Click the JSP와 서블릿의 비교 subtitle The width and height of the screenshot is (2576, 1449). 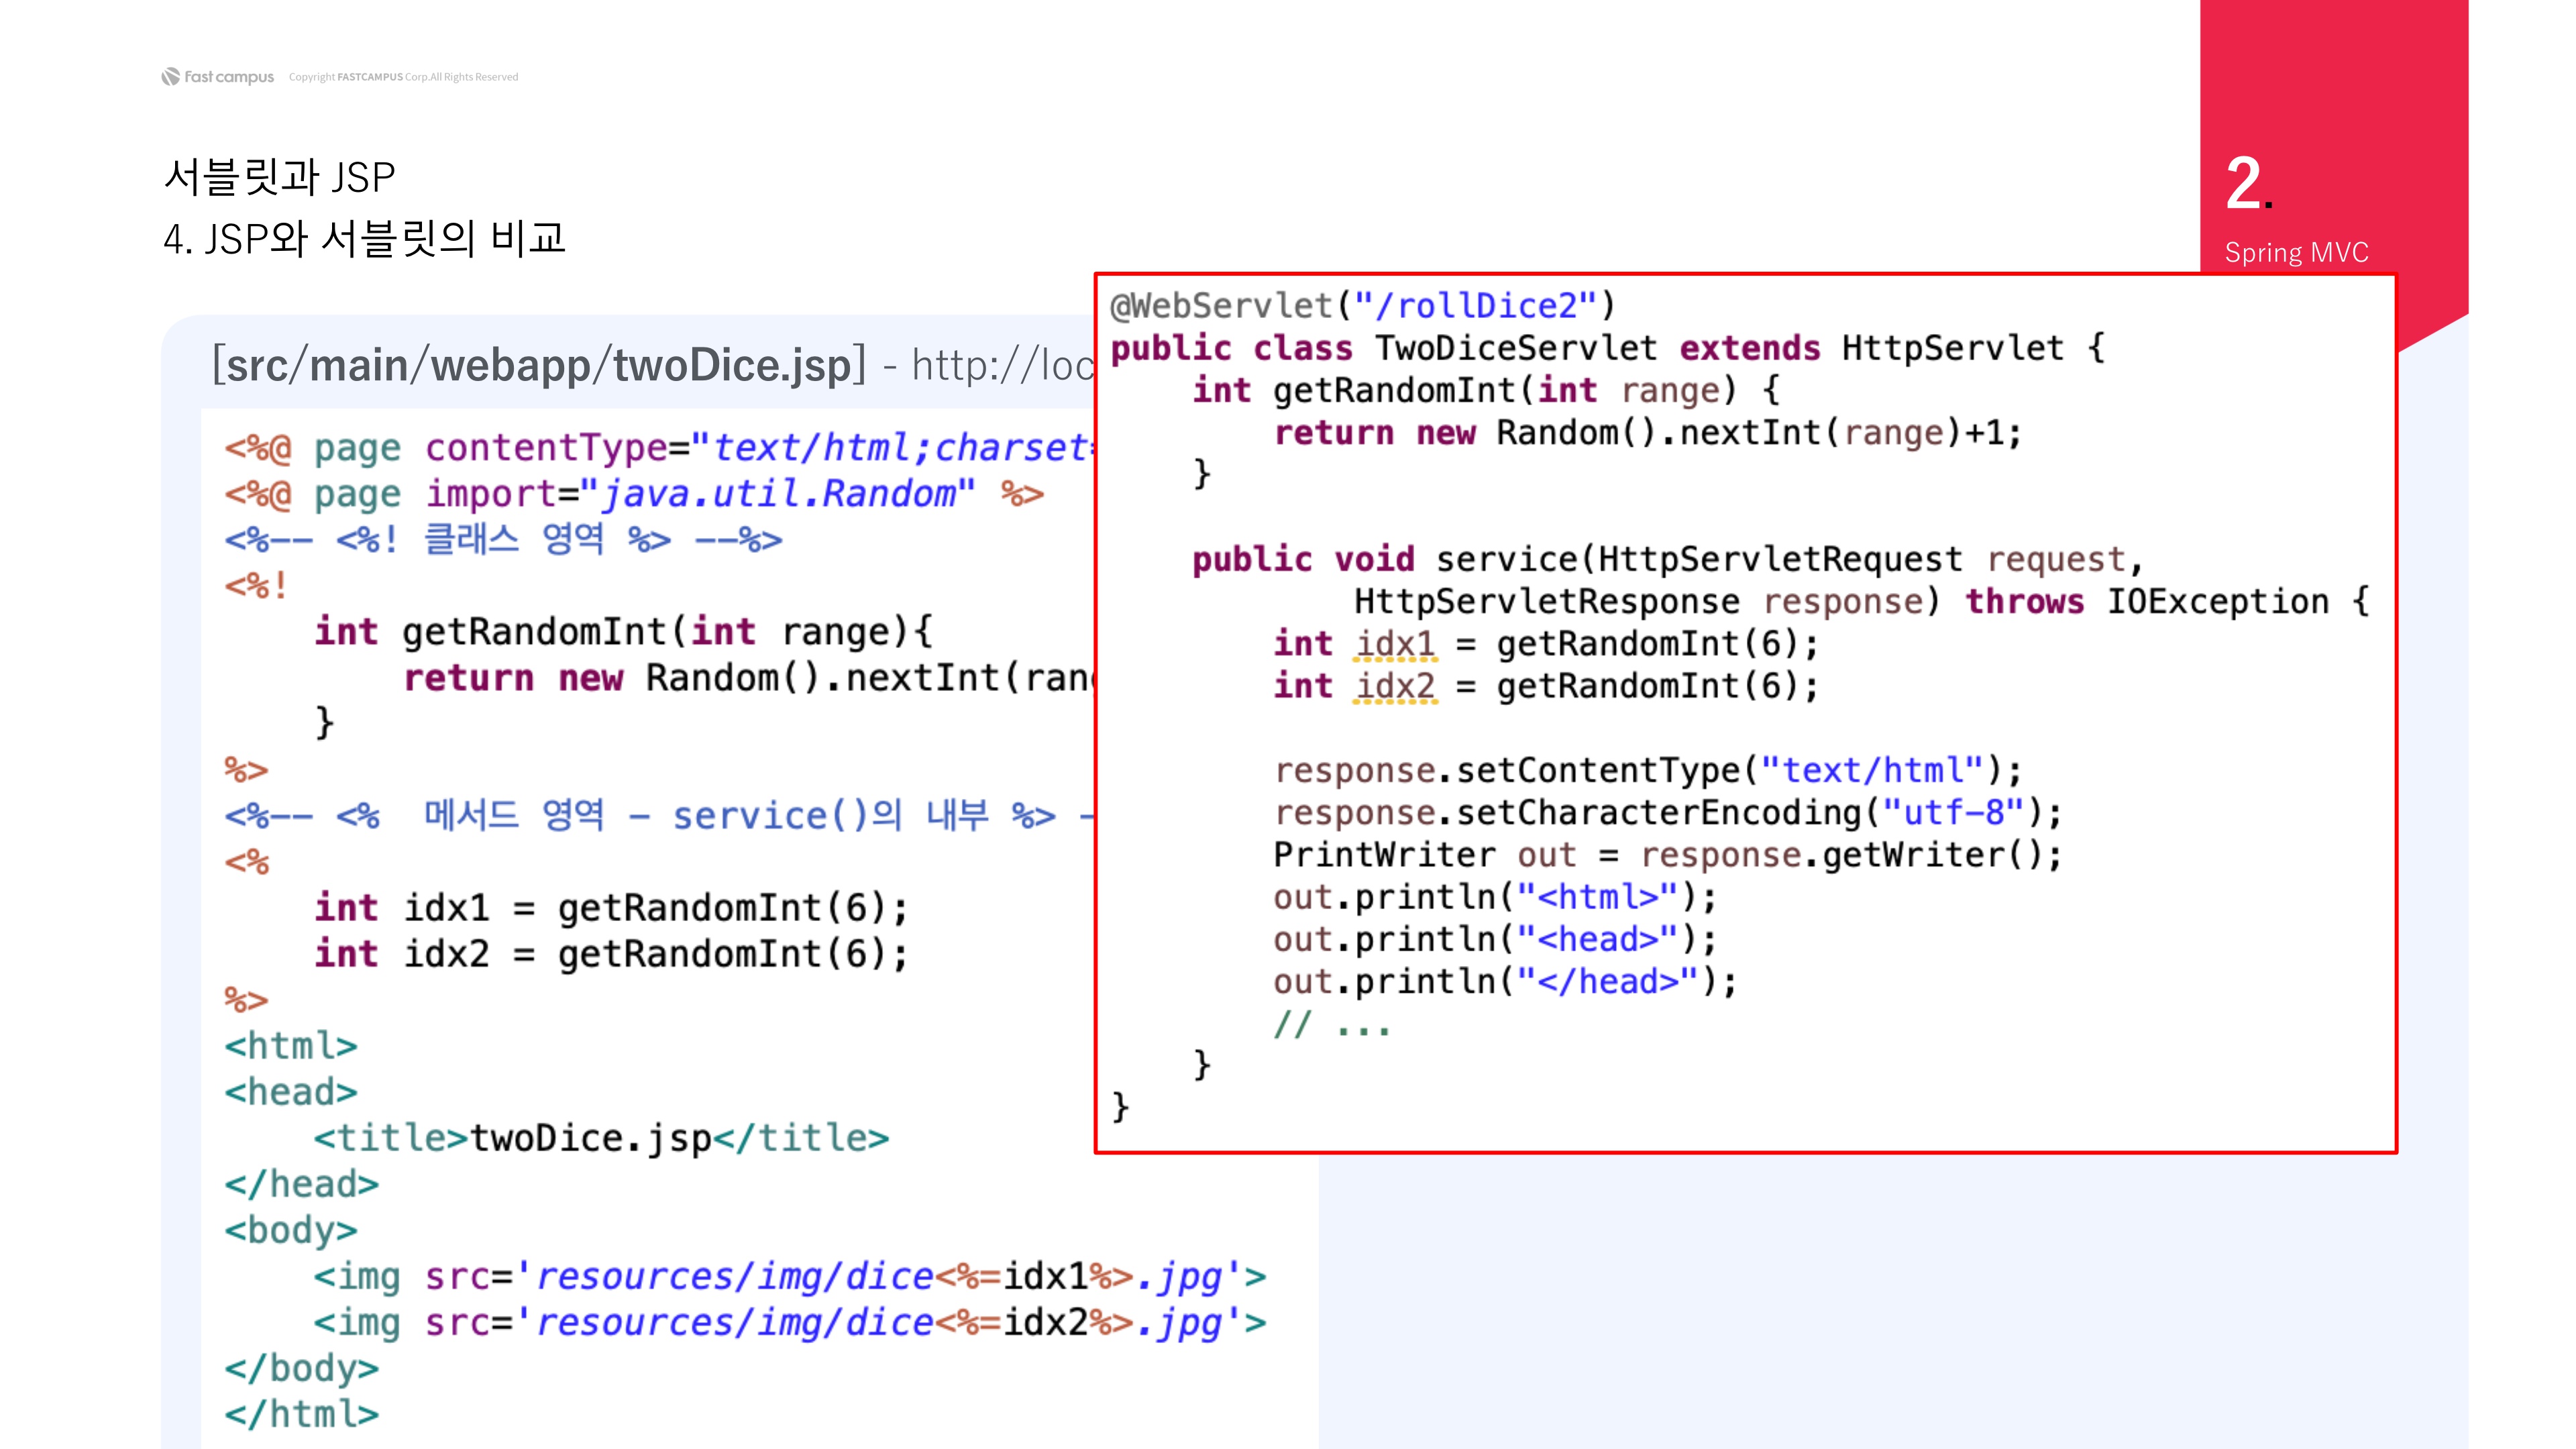(365, 239)
